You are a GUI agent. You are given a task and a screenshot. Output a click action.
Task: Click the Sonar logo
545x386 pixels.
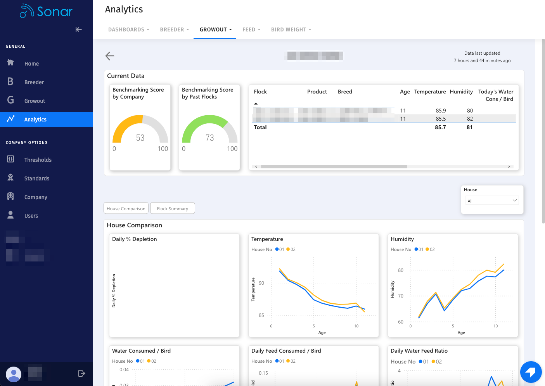pyautogui.click(x=46, y=11)
